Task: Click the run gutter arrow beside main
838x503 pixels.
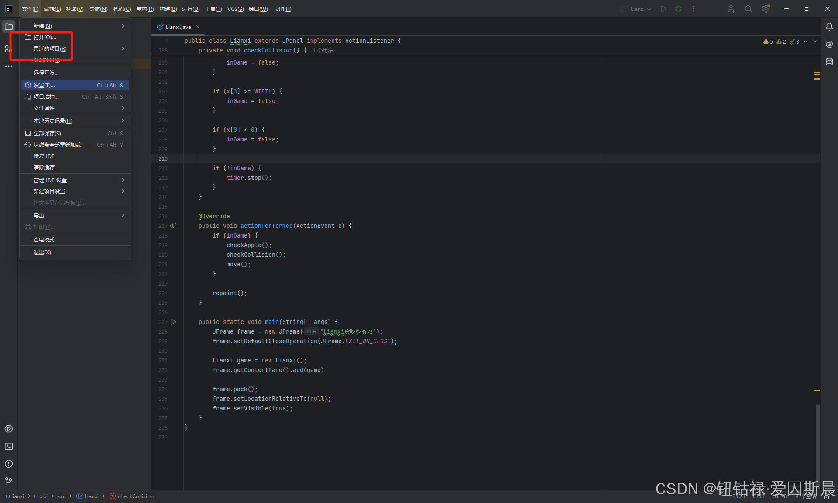Action: tap(173, 322)
